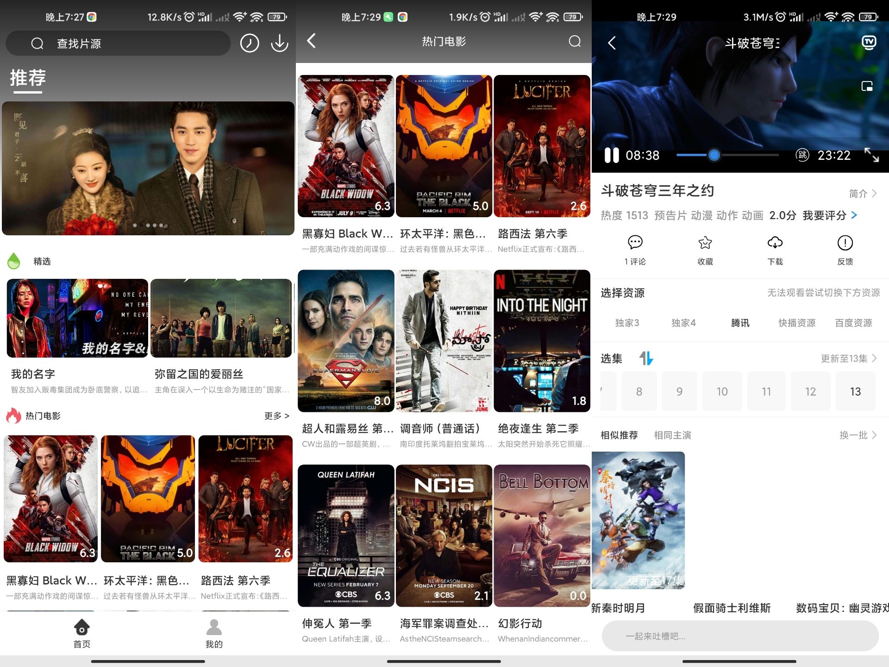Expand 简介 description chevron
This screenshot has height=667, width=889.
(x=874, y=194)
